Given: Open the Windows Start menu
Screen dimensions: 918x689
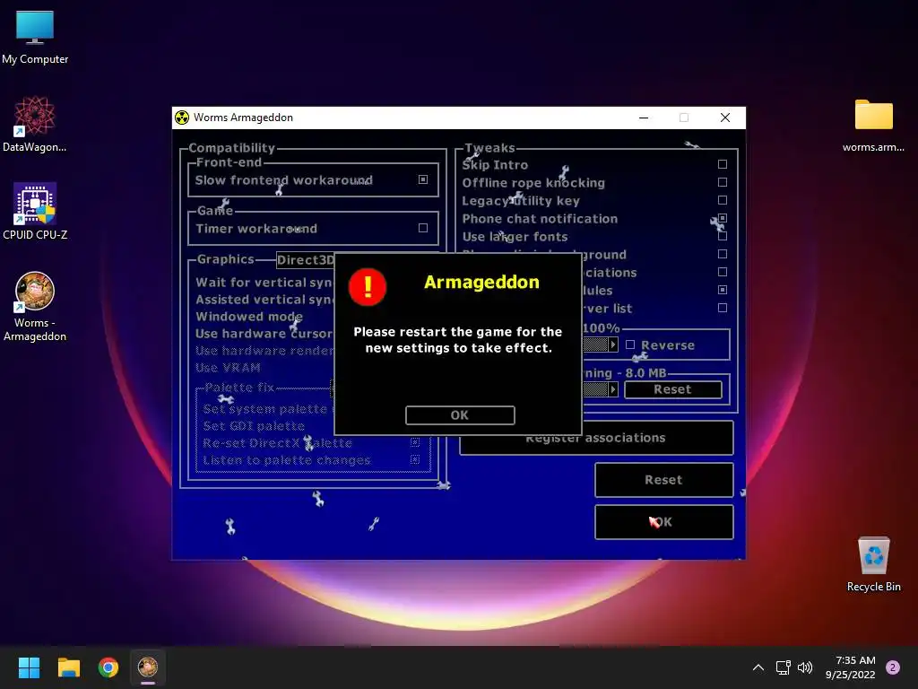Looking at the screenshot, I should pos(29,667).
